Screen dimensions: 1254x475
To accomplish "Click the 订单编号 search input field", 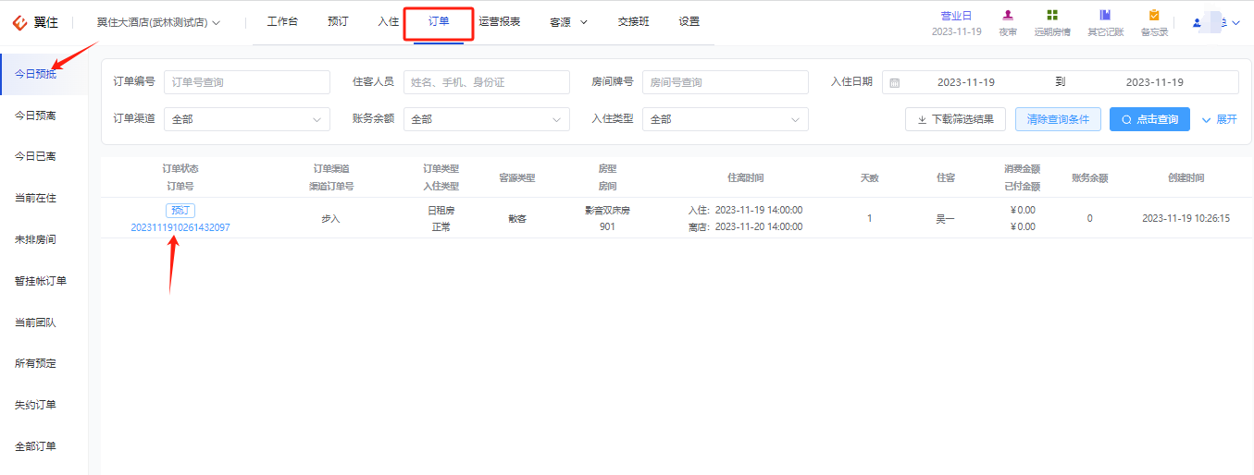I will point(247,82).
